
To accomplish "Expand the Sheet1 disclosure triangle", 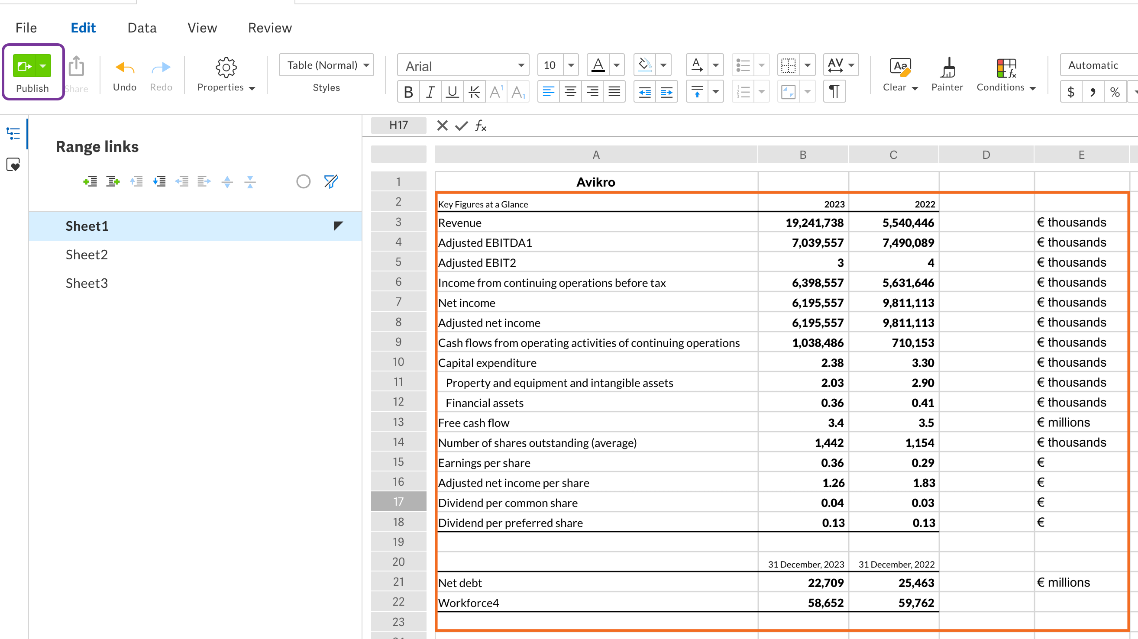I will [338, 226].
